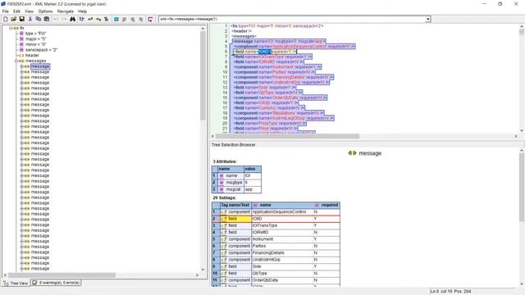Click the blue sort-arrows toolbar icon

tap(82, 20)
